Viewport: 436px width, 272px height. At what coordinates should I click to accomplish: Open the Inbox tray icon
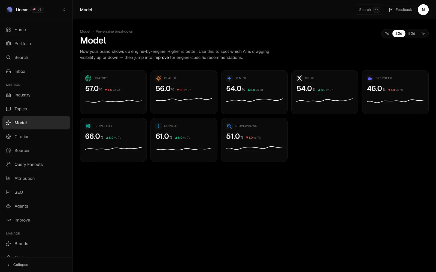(x=8, y=71)
